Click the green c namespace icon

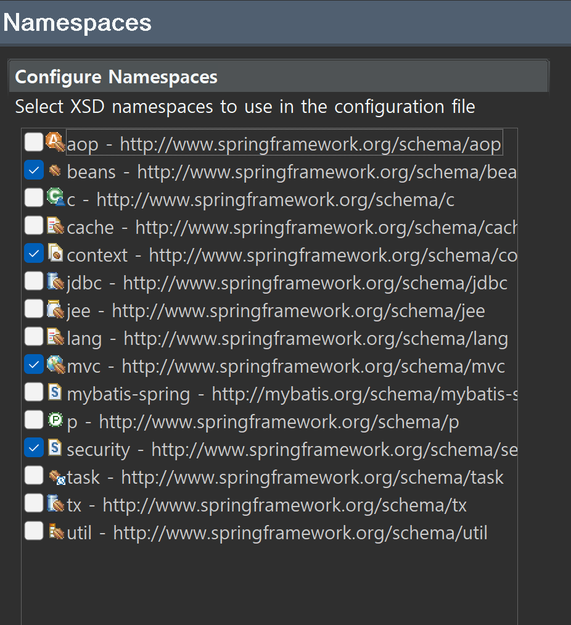55,197
